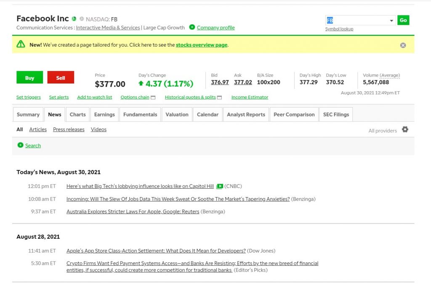Click the August 28, 2021 date heading
431x285 pixels.
38,237
